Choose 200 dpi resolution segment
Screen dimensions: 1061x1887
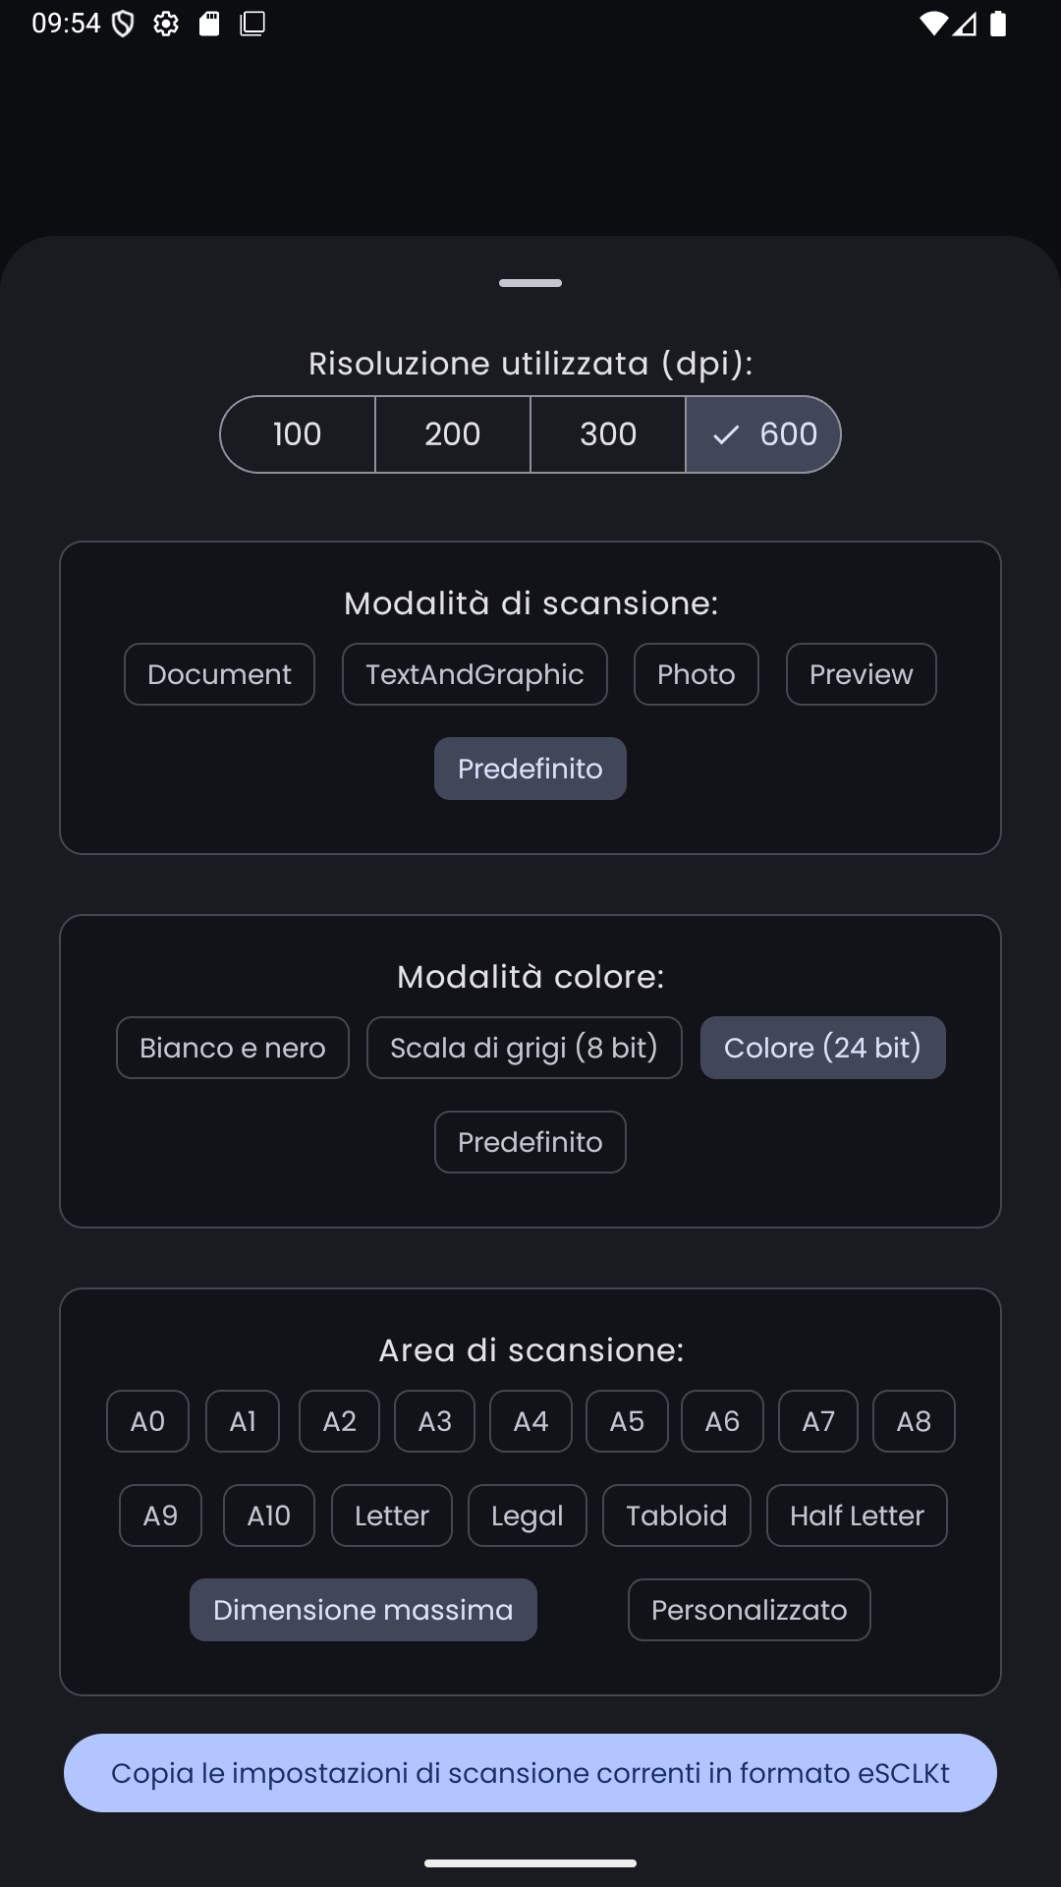(x=453, y=434)
